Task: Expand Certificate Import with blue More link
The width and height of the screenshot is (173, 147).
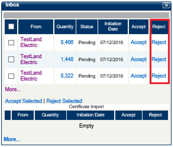Action: 12,139
